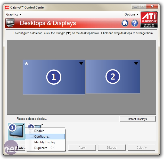Open the Graphics dropdown menu
Image resolution: width=164 pixels, height=159 pixels.
click(13, 14)
